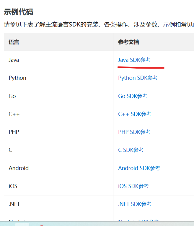
Task: Click the 示例代码 section heading
Action: tap(18, 12)
